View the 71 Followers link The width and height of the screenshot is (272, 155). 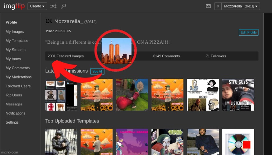(216, 56)
